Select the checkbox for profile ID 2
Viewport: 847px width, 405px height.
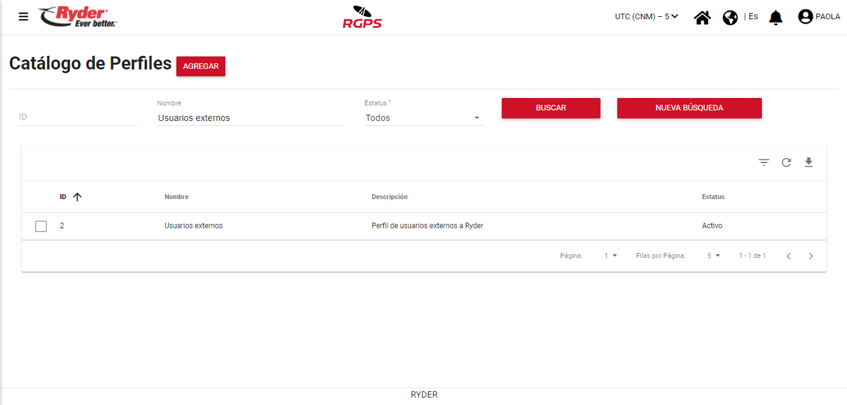[x=41, y=226]
